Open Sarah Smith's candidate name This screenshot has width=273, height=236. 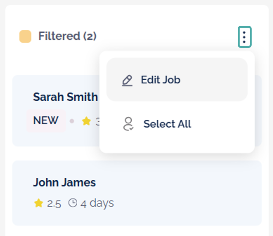[x=65, y=97]
